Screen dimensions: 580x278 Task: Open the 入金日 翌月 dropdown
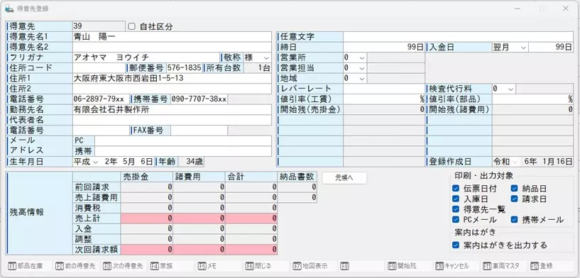coord(510,48)
